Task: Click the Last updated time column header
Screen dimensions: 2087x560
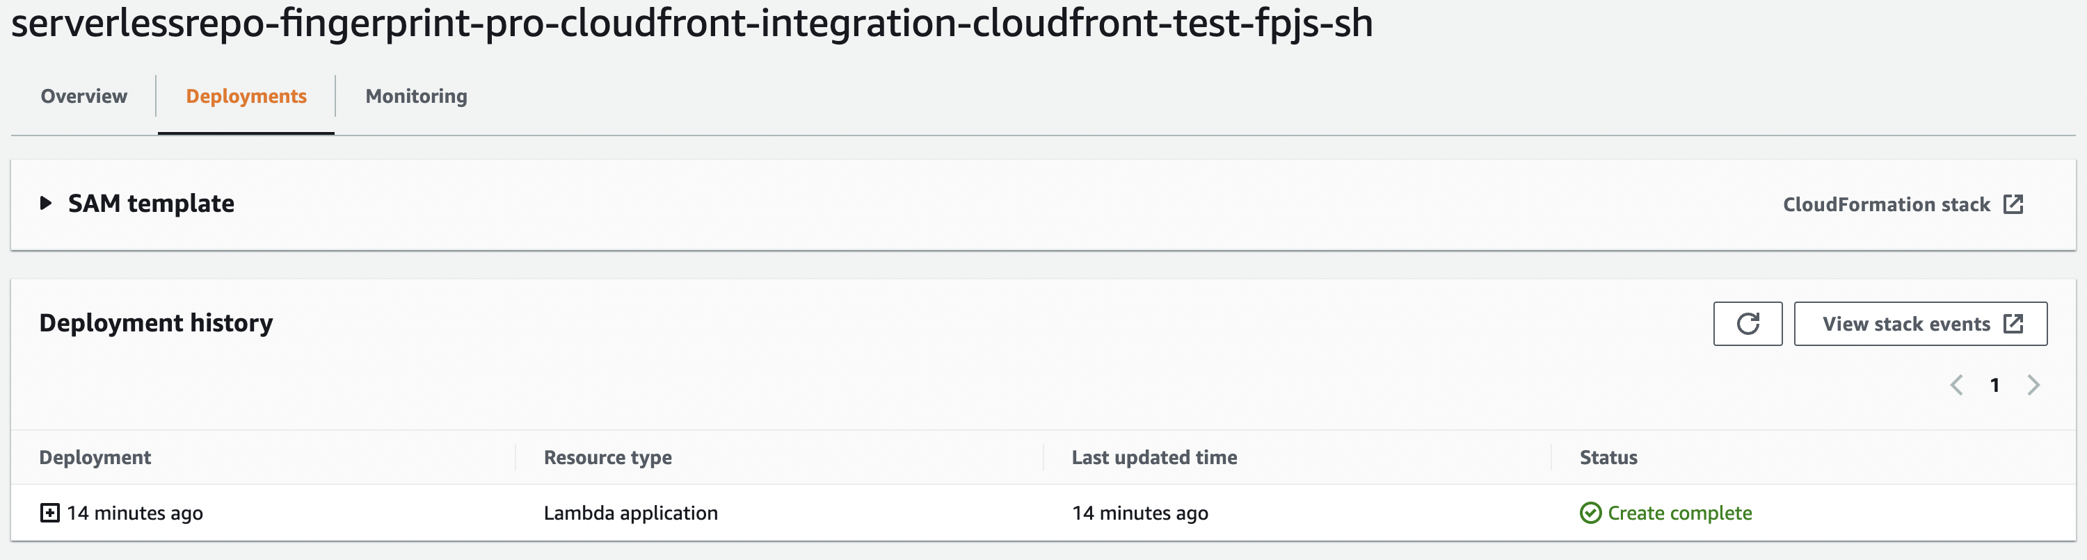Action: click(1153, 457)
